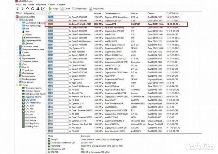The height and width of the screenshot is (154, 218).
Task: Switch to the Меню sidebar tab
Action: pyautogui.click(x=19, y=13)
